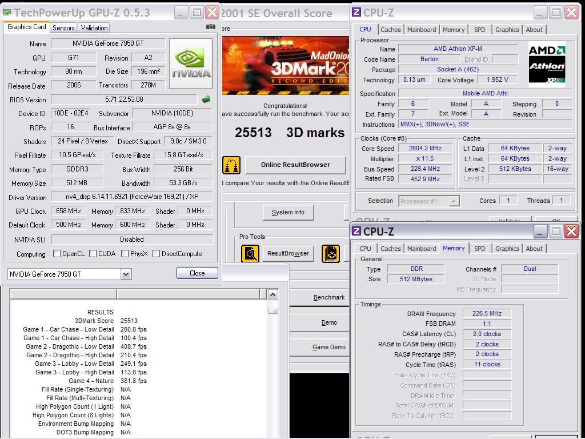Click the Core Speed 2604.2 MHz value
Screen dimensions: 585x439
click(425, 148)
